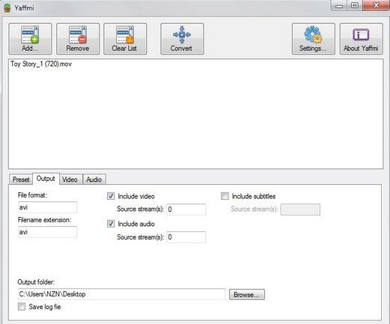Viewport: 390px width, 324px height.
Task: Click the File format text field
Action: click(x=47, y=207)
